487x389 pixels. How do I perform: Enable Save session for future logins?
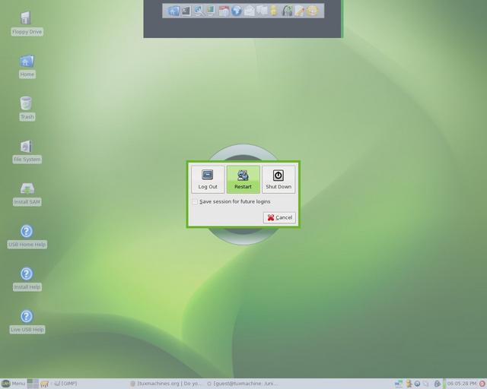[195, 201]
